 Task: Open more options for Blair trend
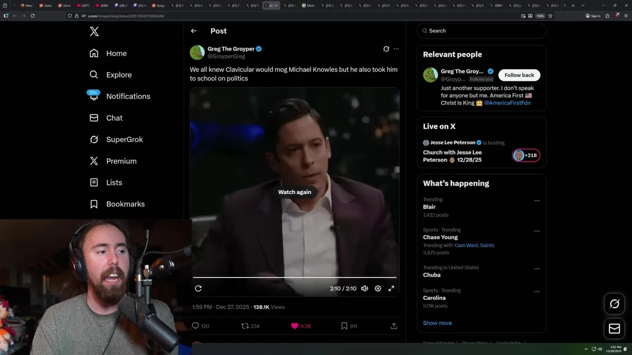537,201
